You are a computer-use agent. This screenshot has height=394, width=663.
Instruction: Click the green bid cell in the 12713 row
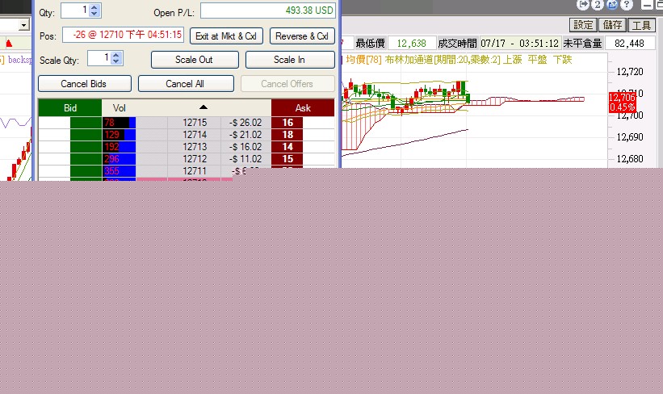86,147
